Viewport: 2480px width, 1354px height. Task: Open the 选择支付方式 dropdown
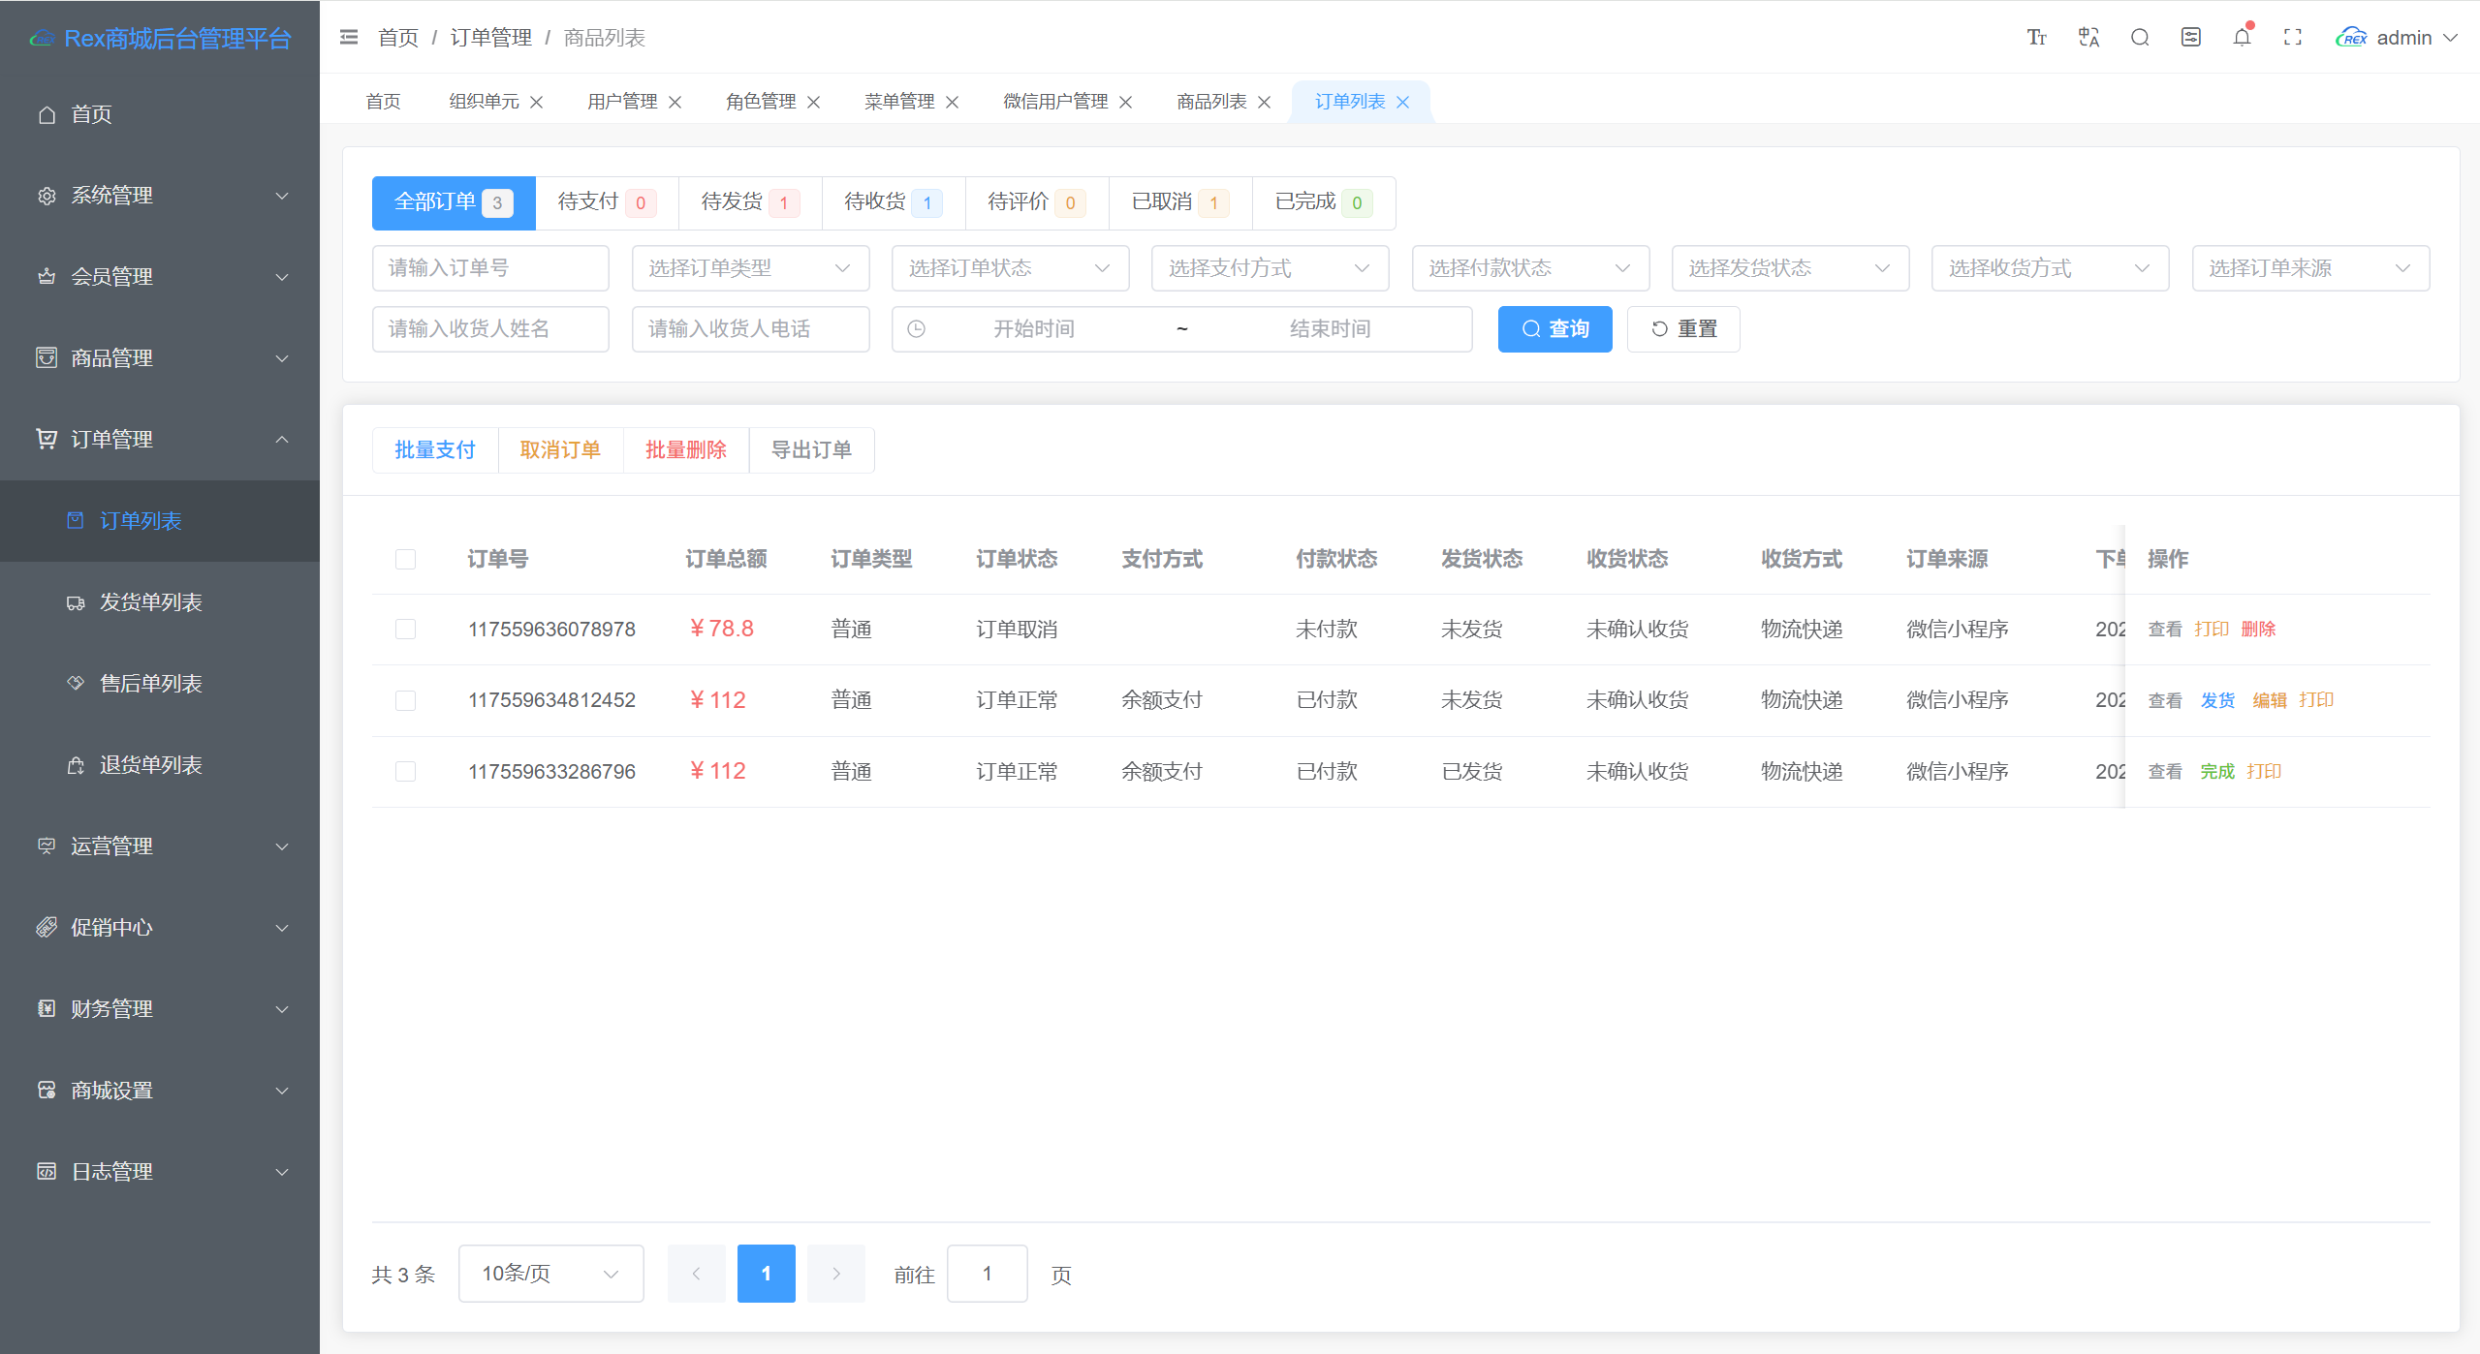1270,268
